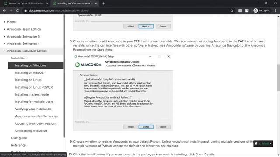
Task: Click the toolbar icon right of bookmark star
Action: (240, 10)
